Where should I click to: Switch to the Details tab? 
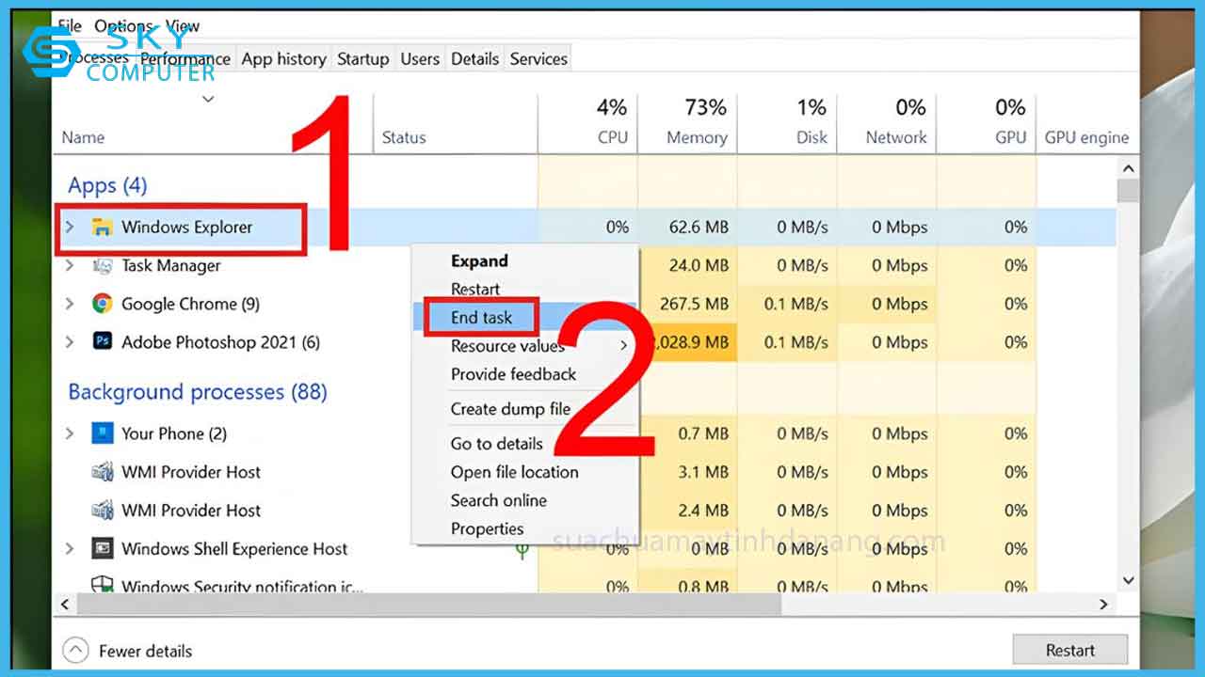point(474,58)
